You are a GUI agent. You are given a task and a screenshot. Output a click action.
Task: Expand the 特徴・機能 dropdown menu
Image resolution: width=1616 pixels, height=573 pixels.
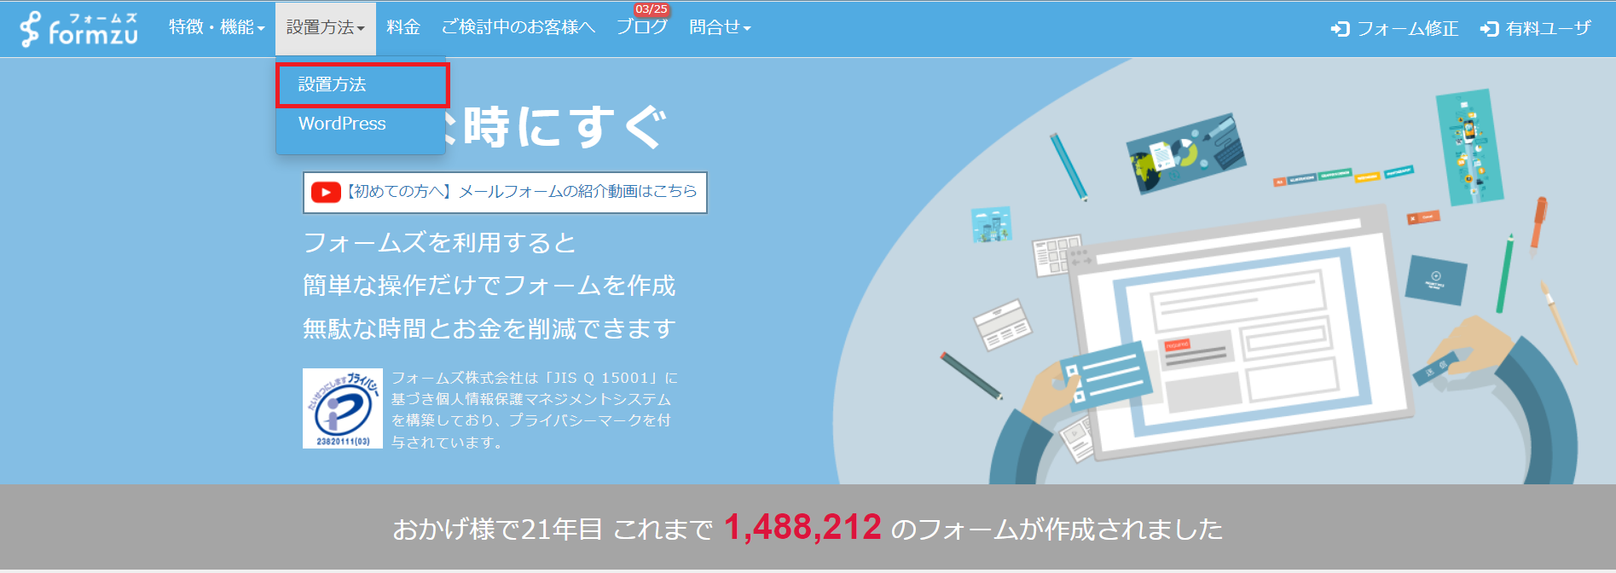216,28
